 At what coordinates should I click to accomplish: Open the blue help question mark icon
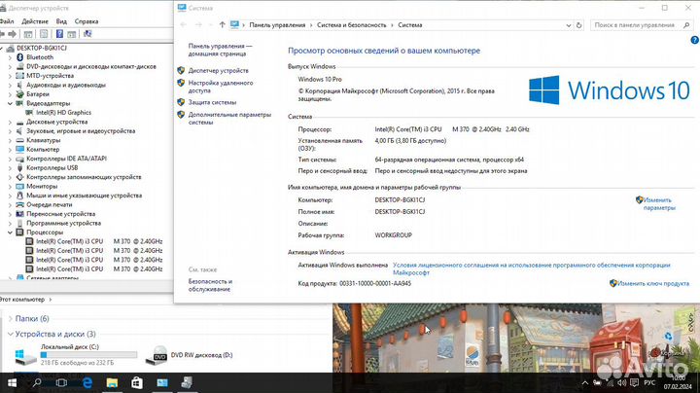pos(694,40)
